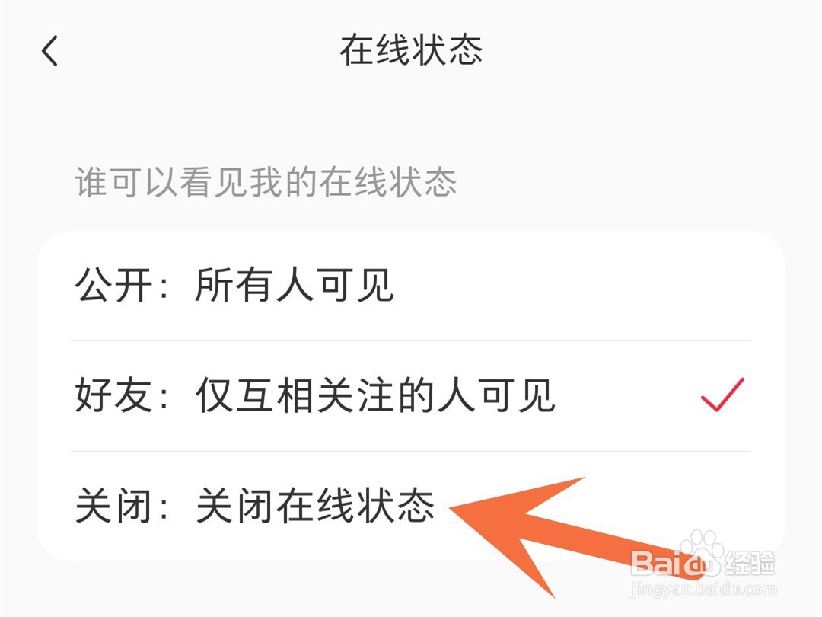Tap the 公开 label text
The width and height of the screenshot is (822, 617).
point(113,286)
